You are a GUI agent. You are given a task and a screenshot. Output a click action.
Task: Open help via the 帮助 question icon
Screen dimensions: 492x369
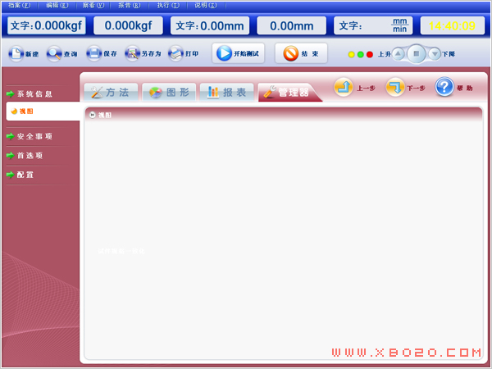(444, 87)
